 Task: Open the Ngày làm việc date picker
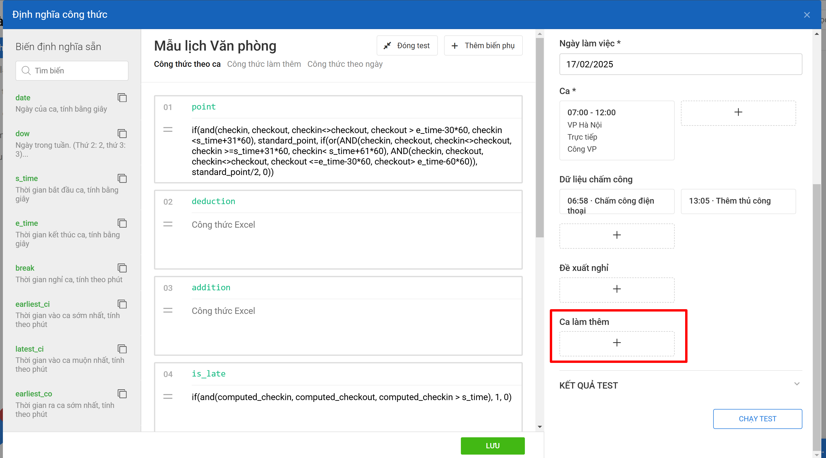pos(680,64)
